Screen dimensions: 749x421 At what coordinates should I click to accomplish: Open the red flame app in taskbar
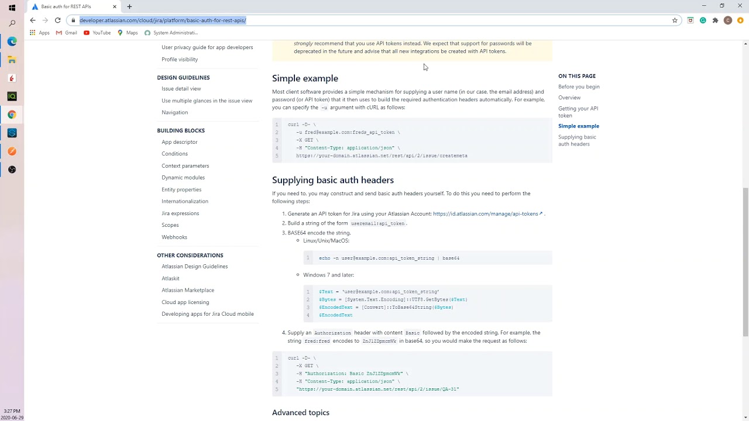pos(12,78)
